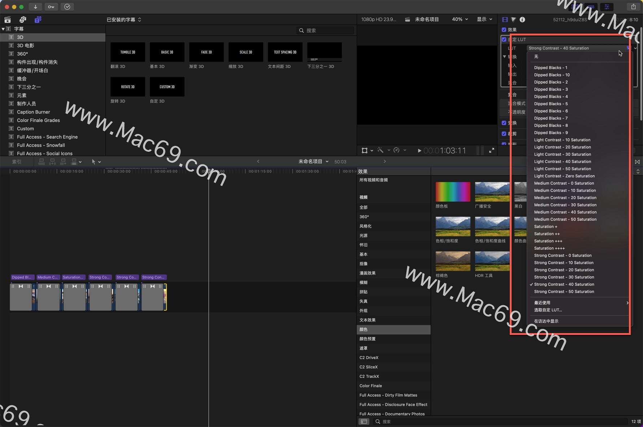Open the video inspector filmstrip icon

[x=505, y=20]
